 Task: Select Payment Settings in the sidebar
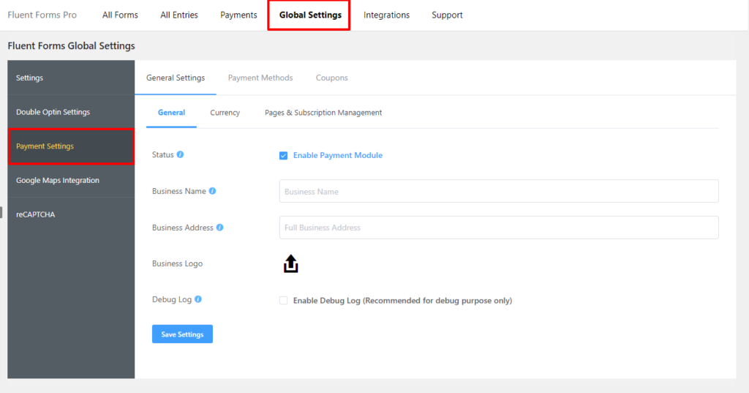tap(71, 146)
